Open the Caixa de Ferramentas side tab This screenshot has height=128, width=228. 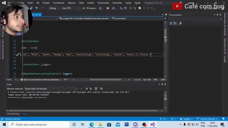tap(3, 49)
